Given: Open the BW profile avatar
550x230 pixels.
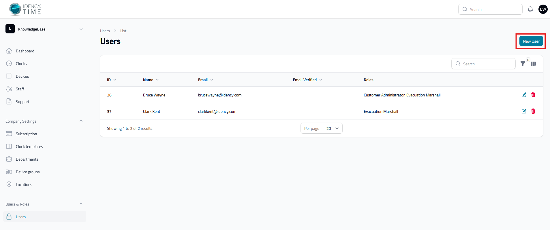Looking at the screenshot, I should pos(543,9).
